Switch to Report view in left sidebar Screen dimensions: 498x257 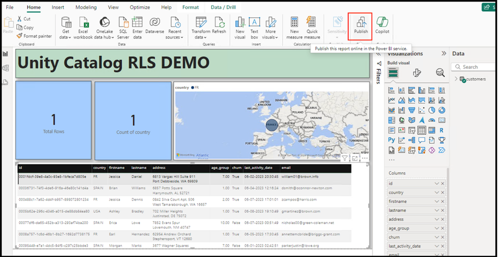5,53
